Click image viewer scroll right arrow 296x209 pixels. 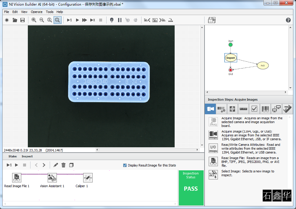coord(197,150)
